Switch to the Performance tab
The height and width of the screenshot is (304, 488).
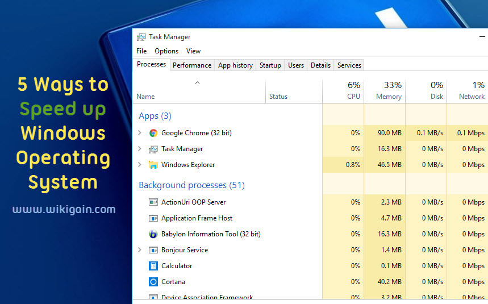click(x=192, y=65)
